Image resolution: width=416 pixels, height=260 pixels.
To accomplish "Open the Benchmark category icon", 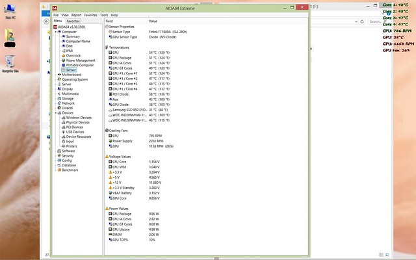I will click(59, 170).
